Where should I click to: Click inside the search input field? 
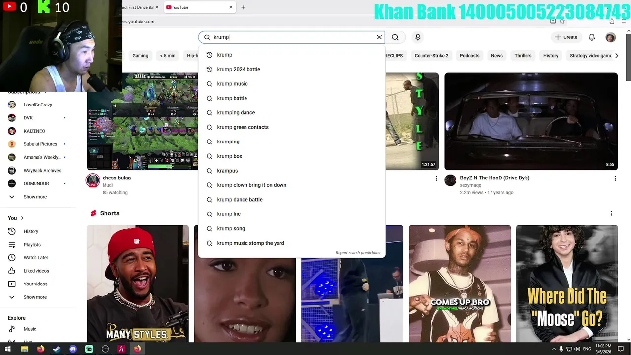click(x=291, y=37)
